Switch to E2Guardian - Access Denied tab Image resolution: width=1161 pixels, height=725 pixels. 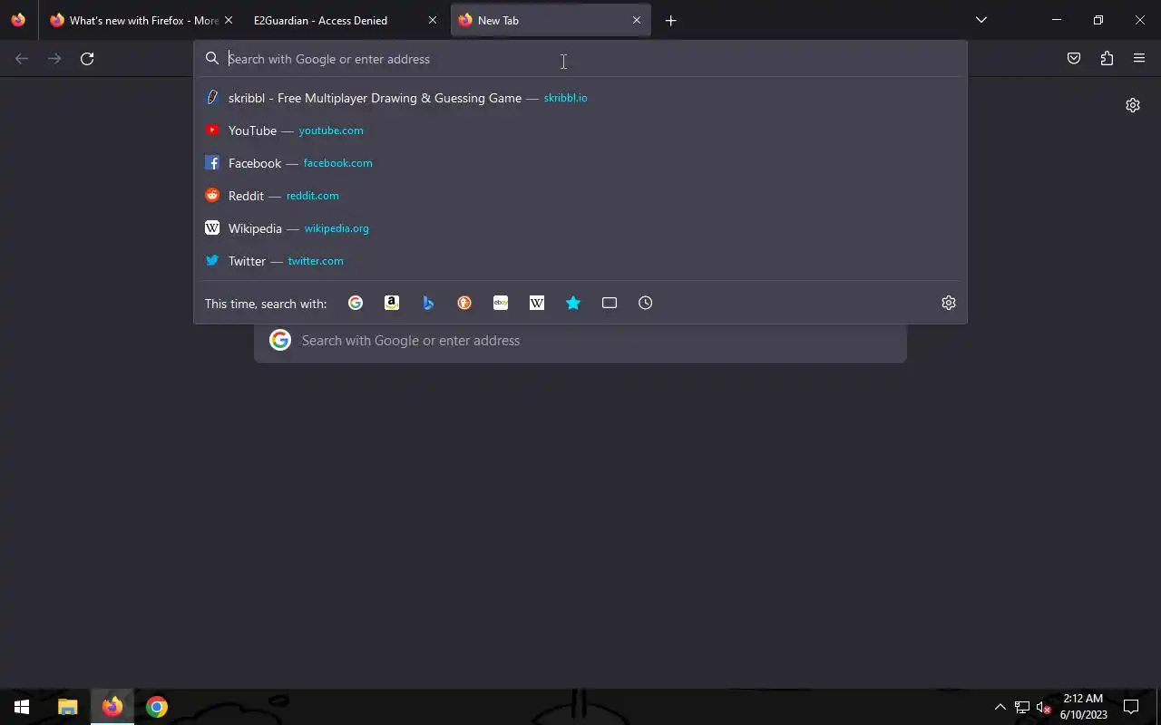[331, 20]
